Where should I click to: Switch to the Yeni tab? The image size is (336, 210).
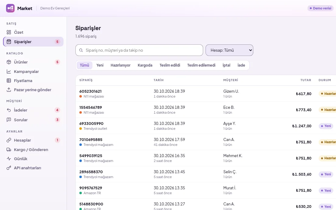coord(100,65)
